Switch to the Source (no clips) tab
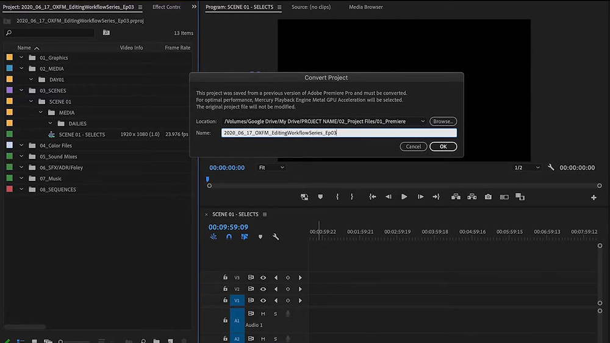 click(311, 7)
